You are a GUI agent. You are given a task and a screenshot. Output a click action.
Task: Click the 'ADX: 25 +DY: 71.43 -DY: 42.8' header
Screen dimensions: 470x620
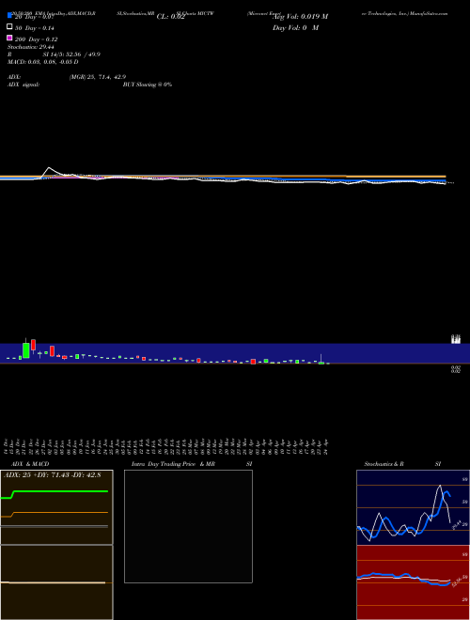tap(53, 474)
